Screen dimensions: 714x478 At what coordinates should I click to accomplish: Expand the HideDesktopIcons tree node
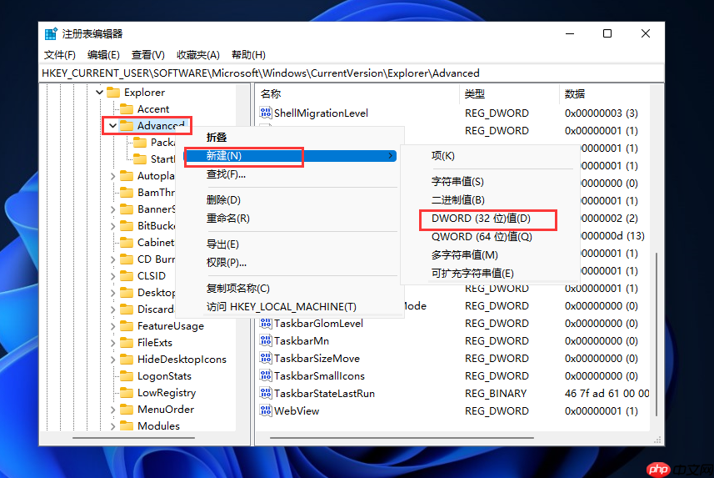pos(113,360)
